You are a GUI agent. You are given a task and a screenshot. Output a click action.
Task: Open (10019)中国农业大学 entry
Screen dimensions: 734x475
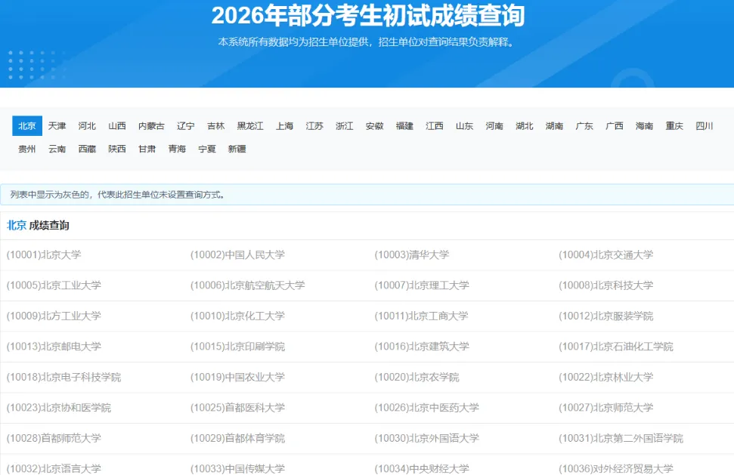point(237,378)
